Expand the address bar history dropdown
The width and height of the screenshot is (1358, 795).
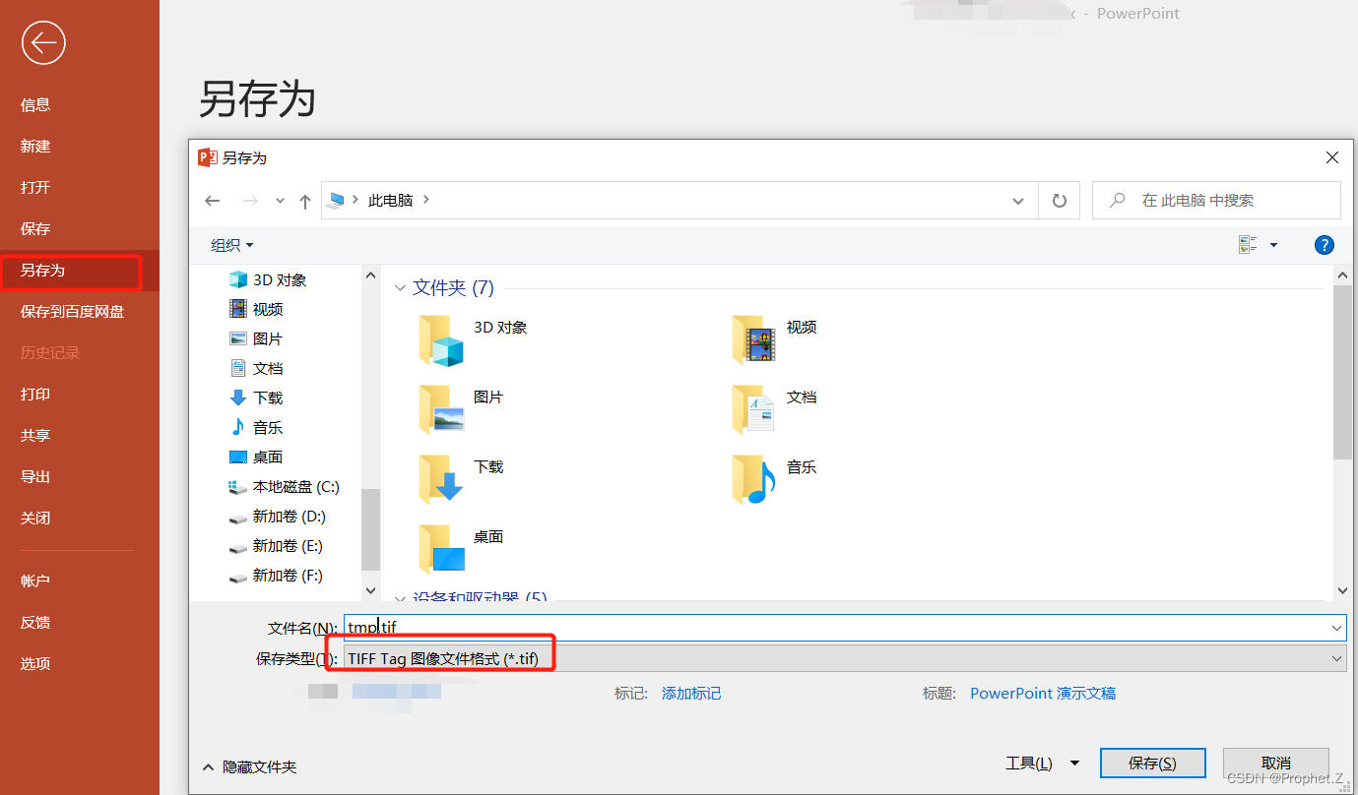1018,201
